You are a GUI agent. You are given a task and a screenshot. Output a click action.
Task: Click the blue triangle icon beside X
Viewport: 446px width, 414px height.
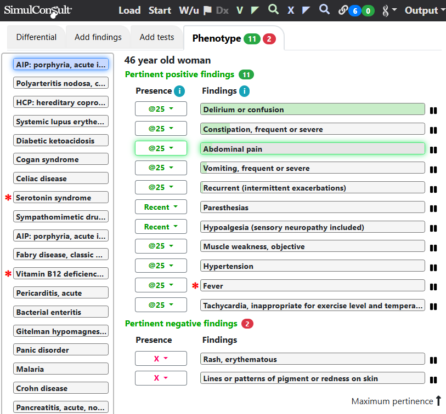(x=306, y=10)
